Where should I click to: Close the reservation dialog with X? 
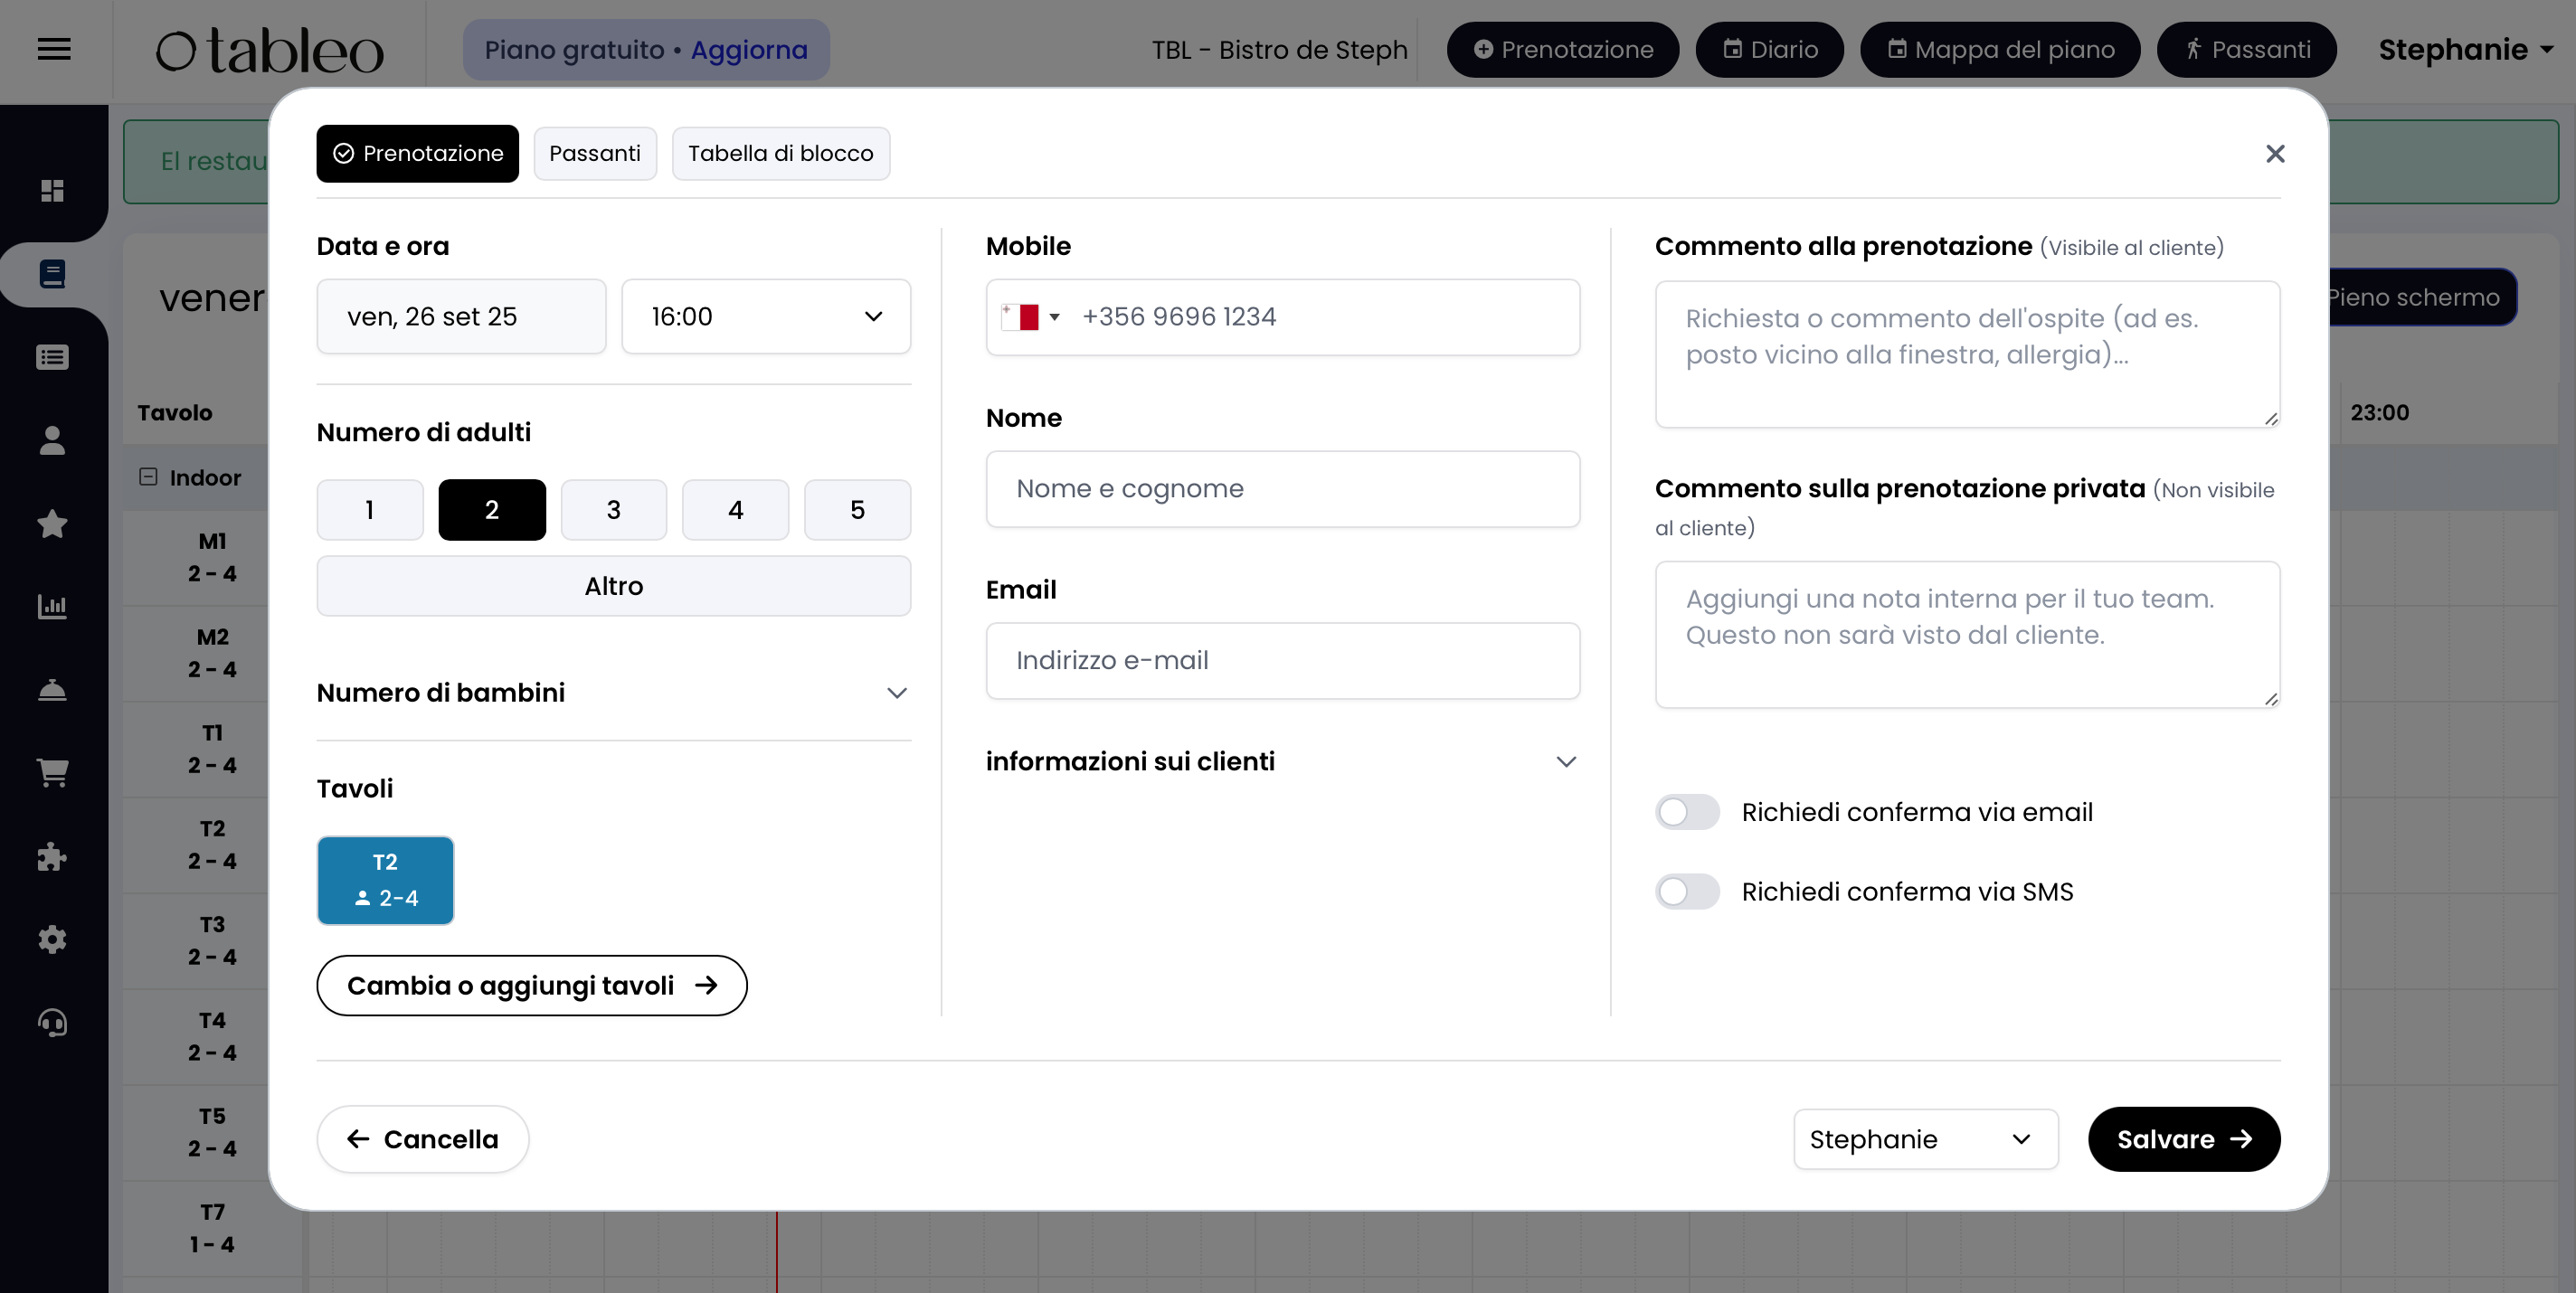2275,153
